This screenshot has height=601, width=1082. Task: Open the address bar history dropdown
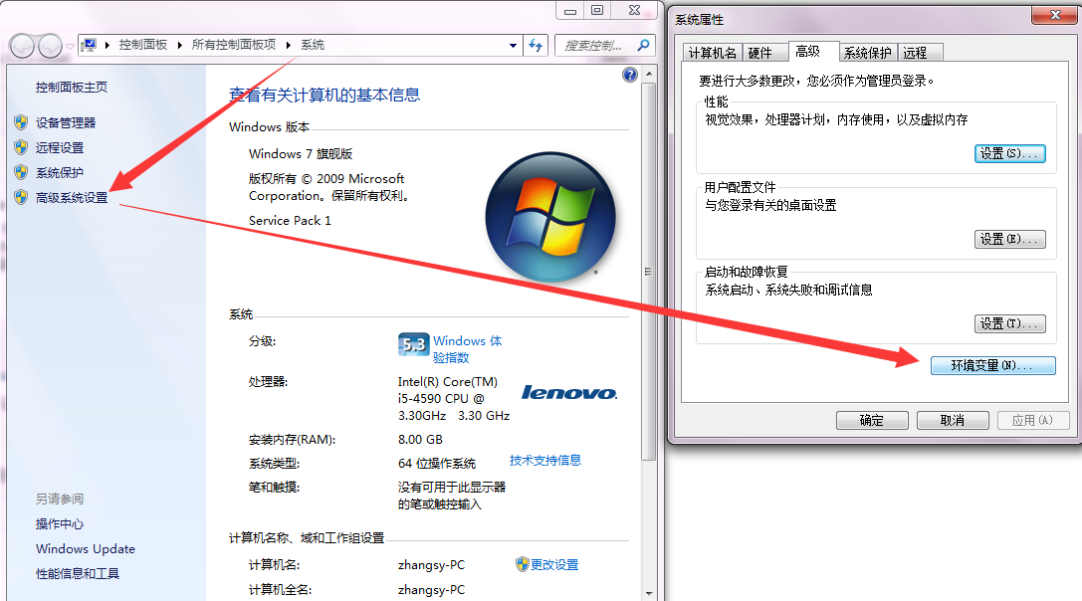tap(513, 46)
